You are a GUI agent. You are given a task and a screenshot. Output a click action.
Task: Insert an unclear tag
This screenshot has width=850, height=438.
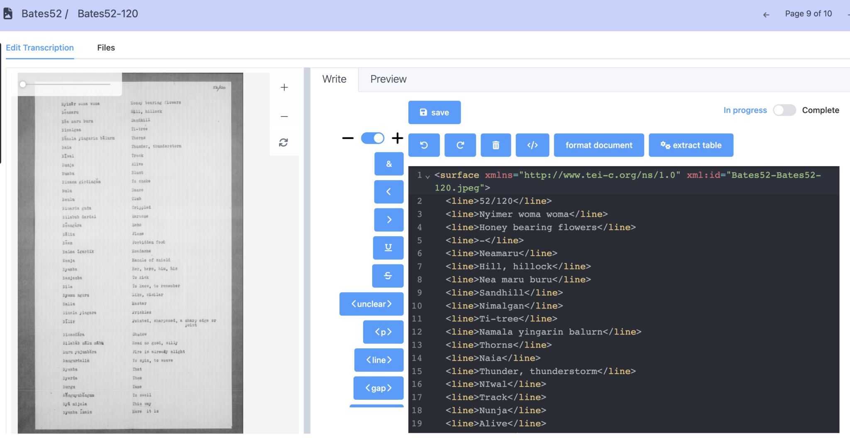371,303
